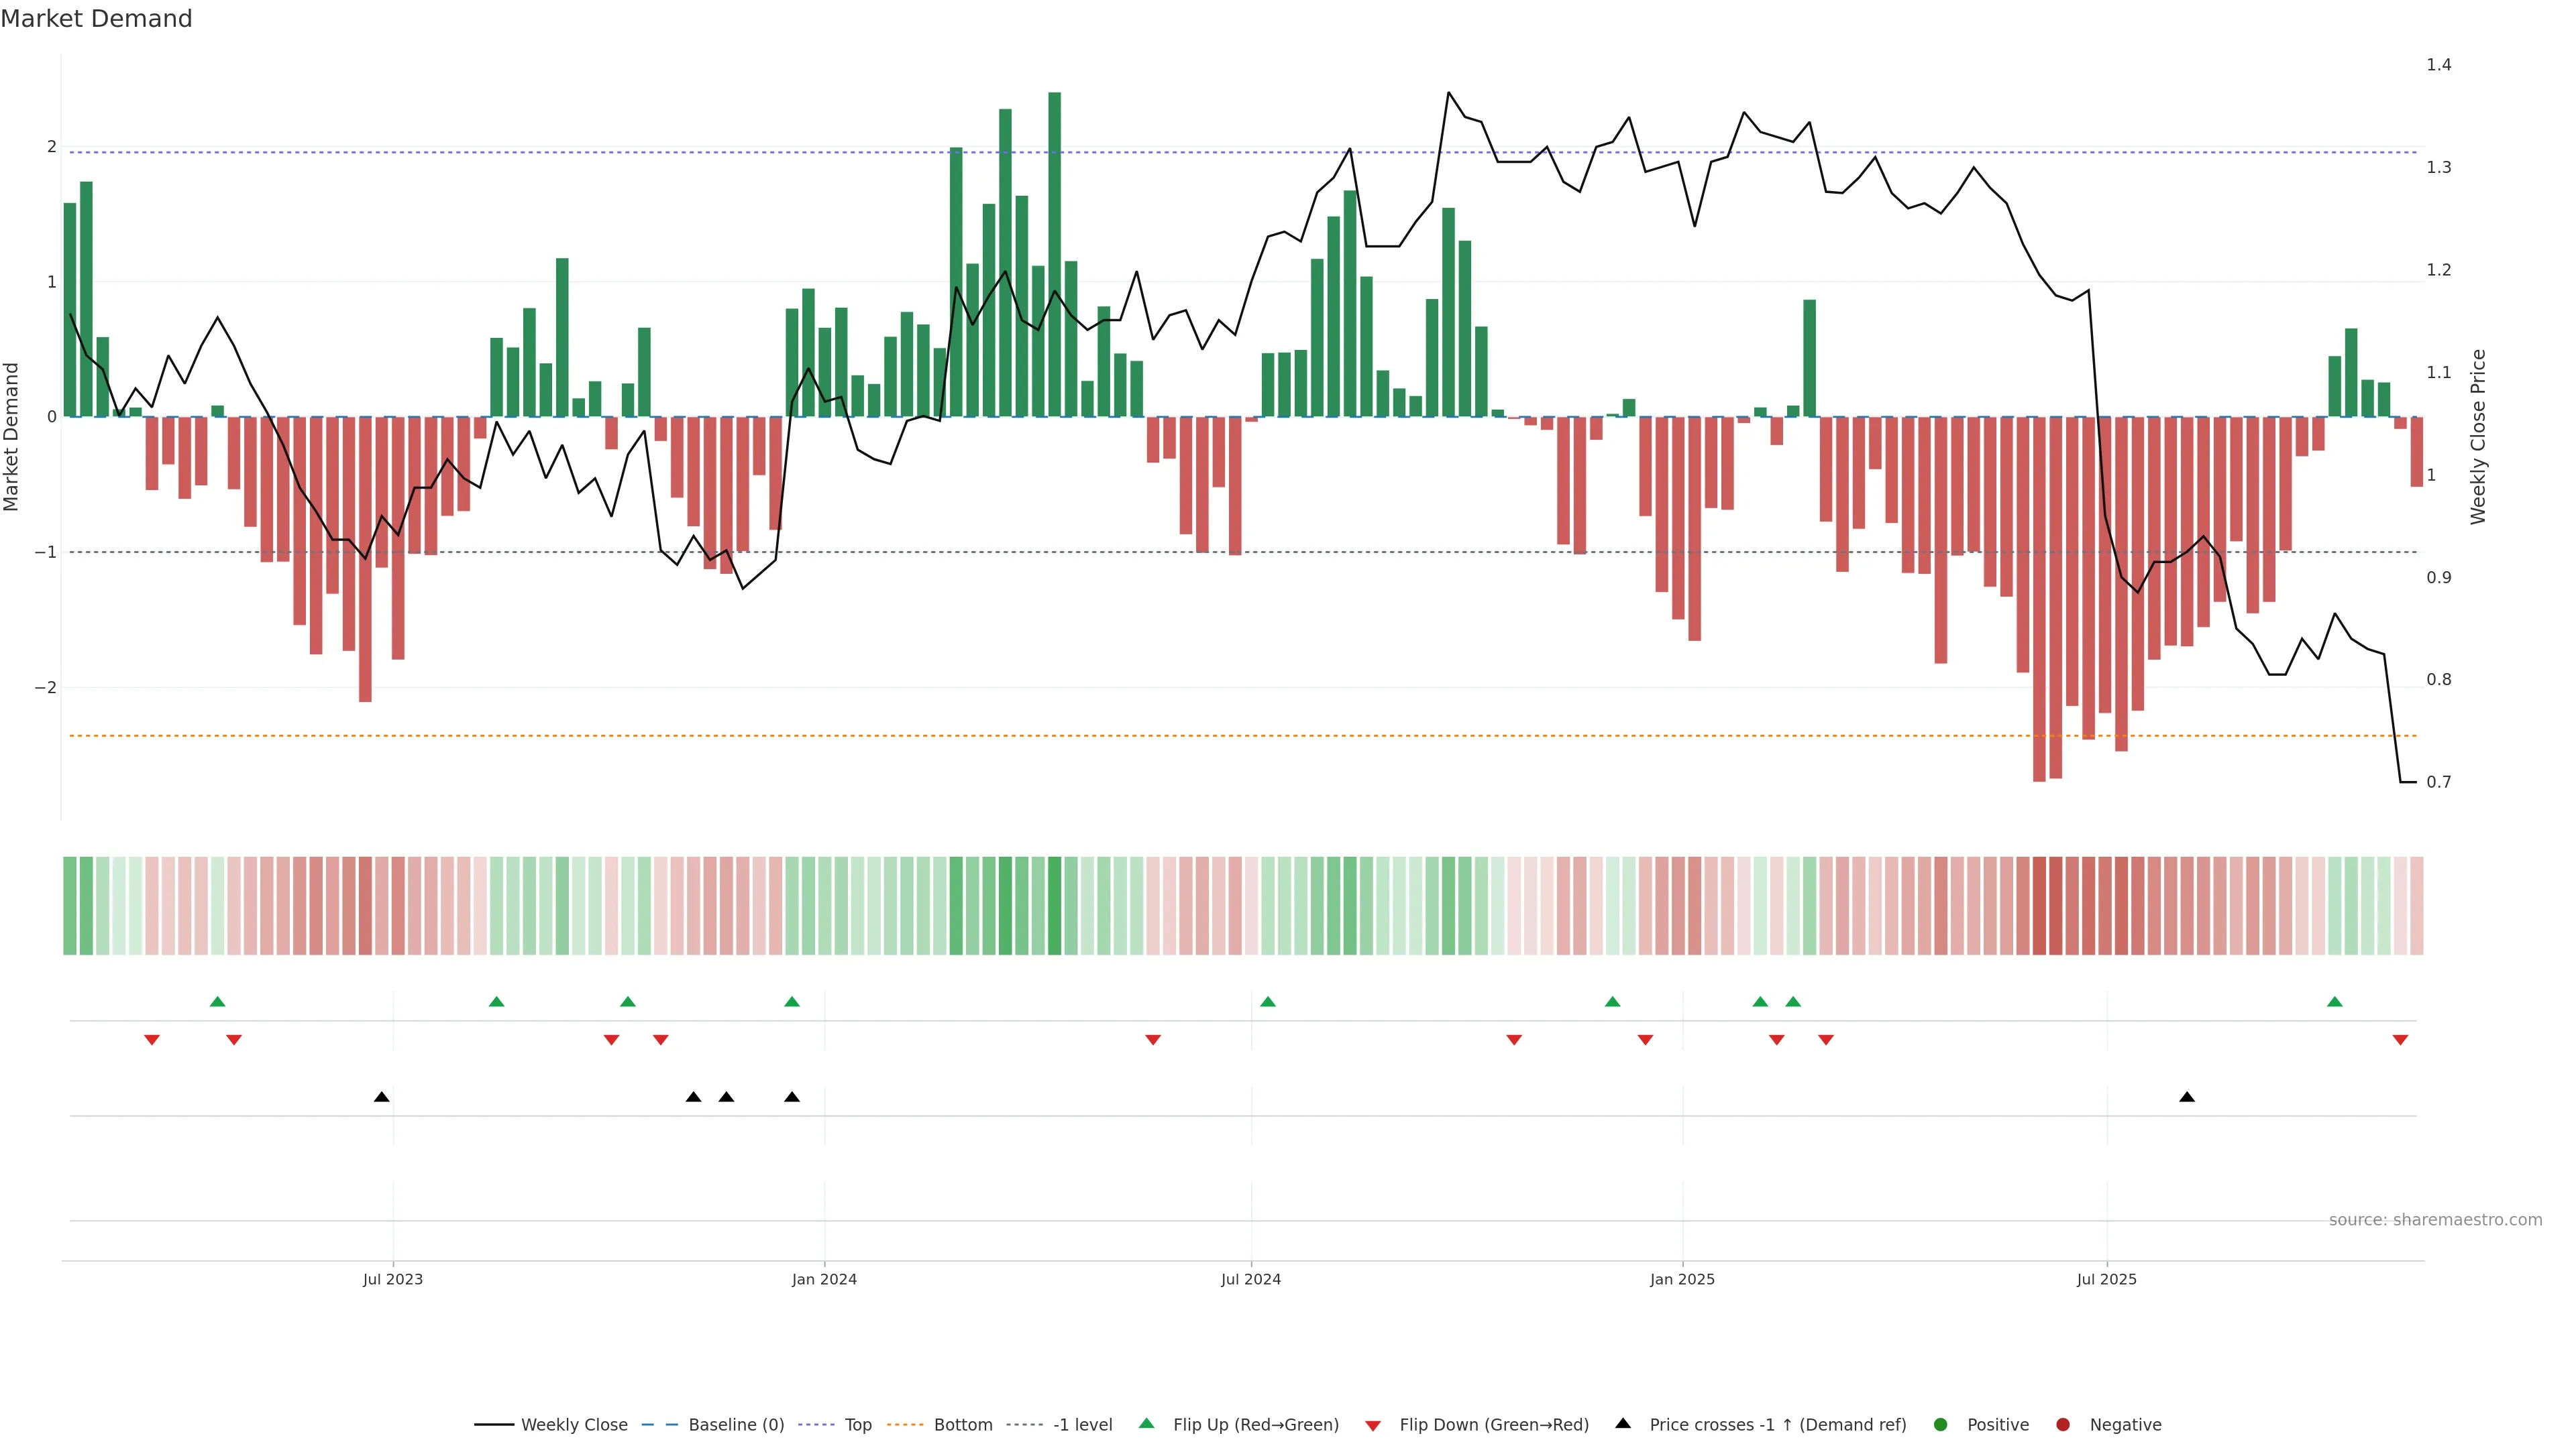2576x1448 pixels.
Task: Select the rightmost red Flip Down triangle marker
Action: 2400,1040
